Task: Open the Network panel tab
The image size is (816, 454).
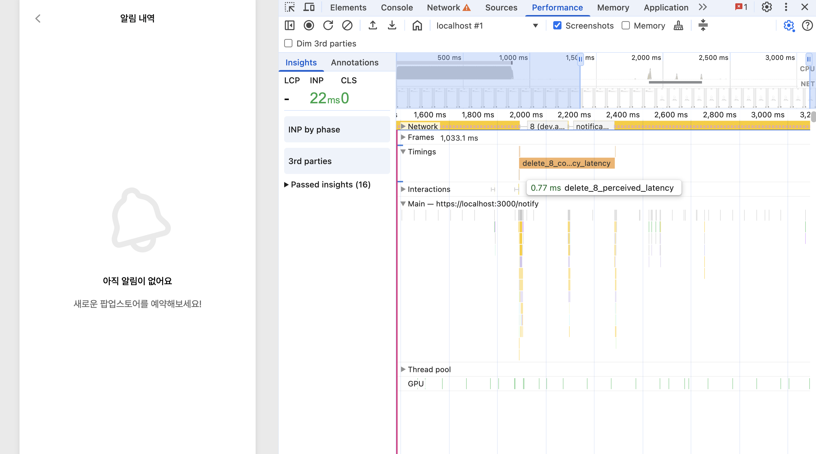Action: click(x=443, y=7)
